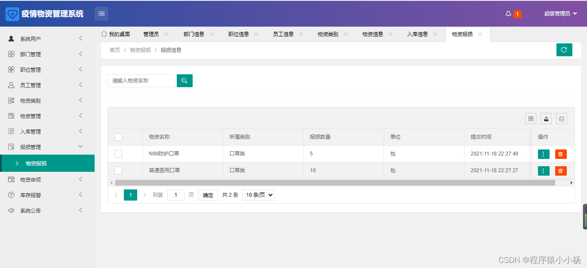Click the 物资报损 breadcrumb link
The height and width of the screenshot is (268, 587).
coord(140,50)
